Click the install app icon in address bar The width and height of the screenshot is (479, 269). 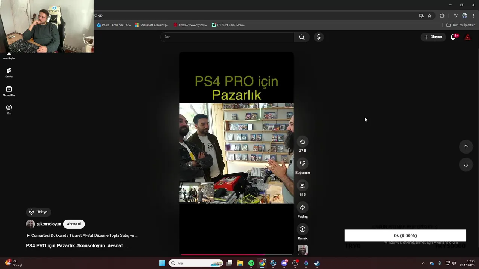tap(421, 16)
